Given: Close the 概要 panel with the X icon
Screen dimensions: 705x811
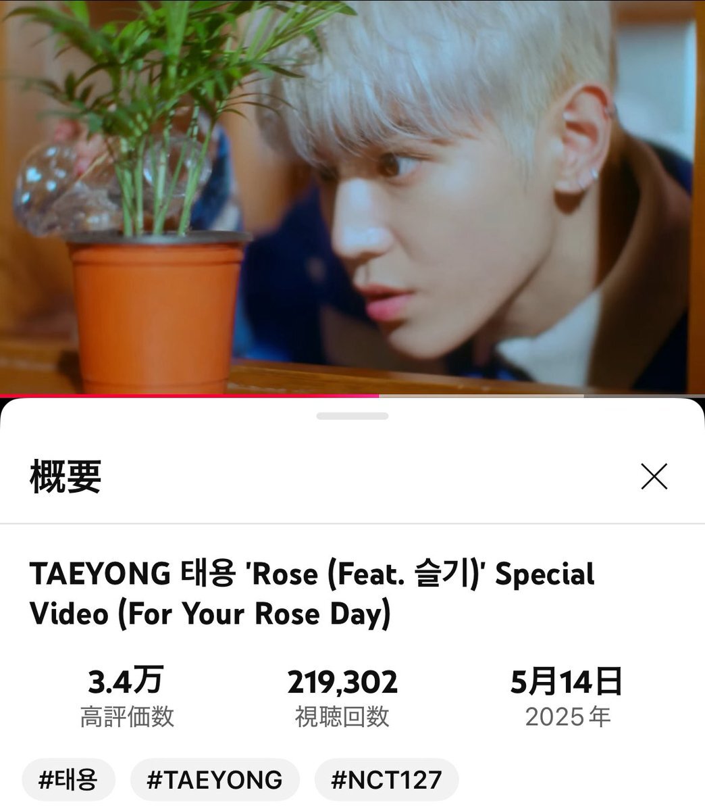Looking at the screenshot, I should pos(654,476).
